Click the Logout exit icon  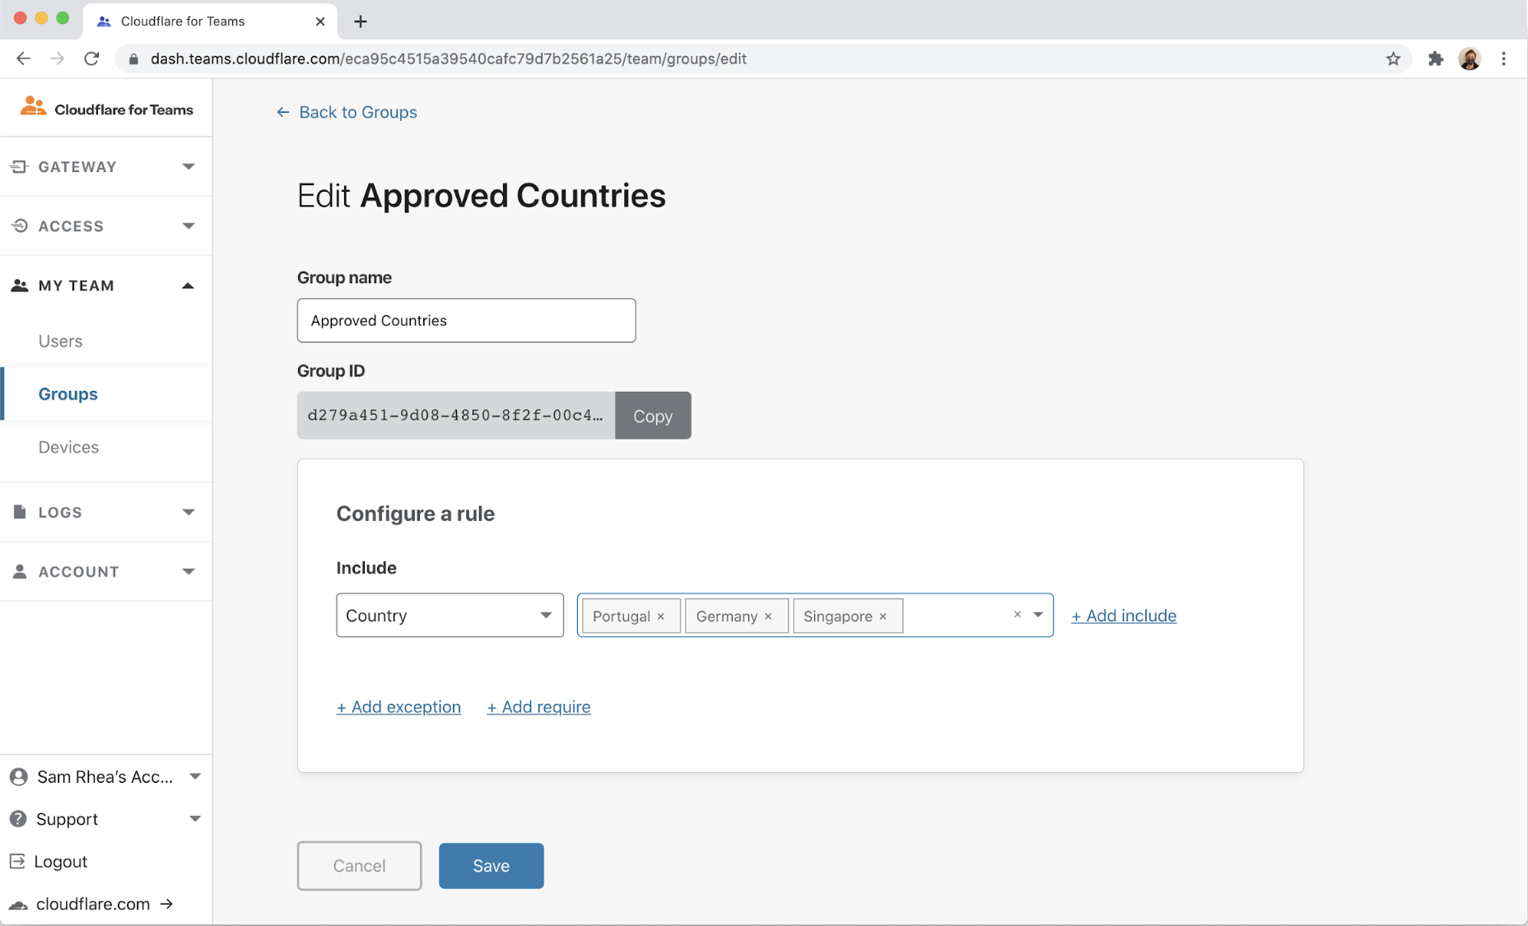[17, 861]
